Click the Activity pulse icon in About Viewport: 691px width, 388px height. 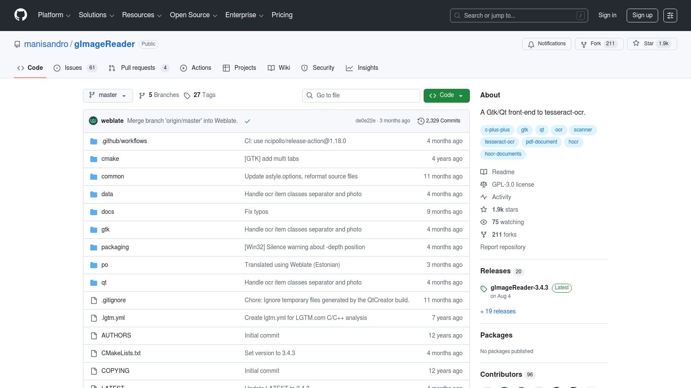(484, 197)
